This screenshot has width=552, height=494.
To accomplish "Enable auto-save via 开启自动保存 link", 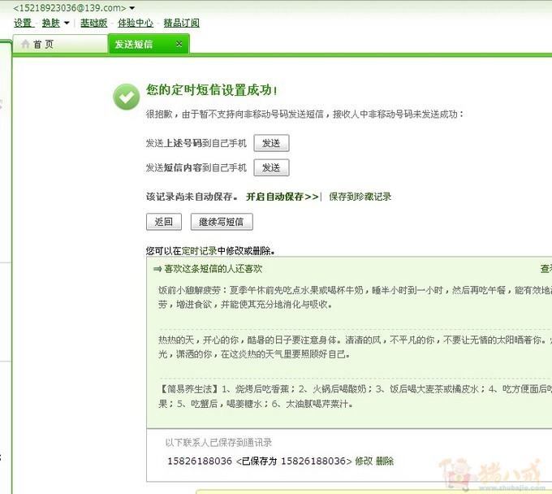I will [282, 197].
